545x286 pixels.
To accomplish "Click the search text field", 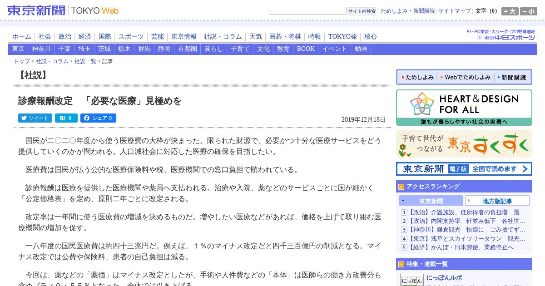I will click(x=307, y=11).
